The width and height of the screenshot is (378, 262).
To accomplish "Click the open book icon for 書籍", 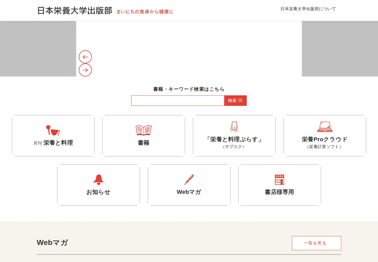I will pyautogui.click(x=144, y=130).
